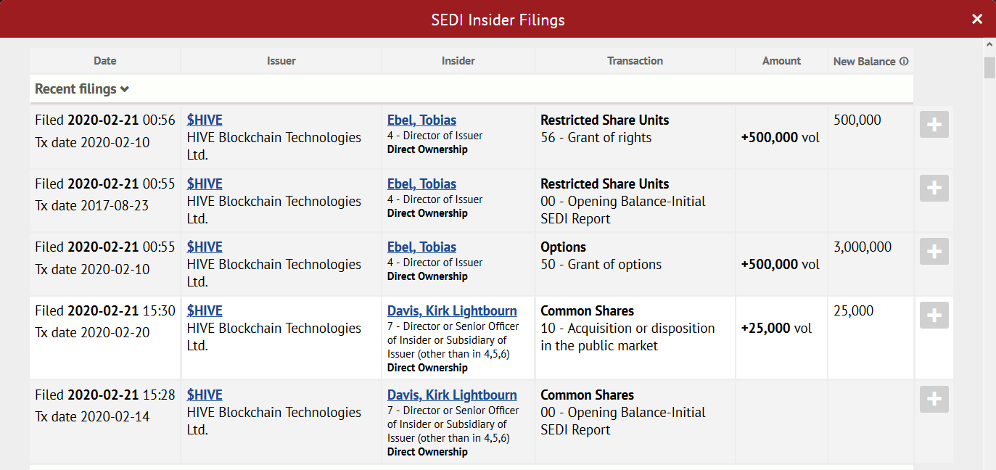
Task: Click the Transaction column header
Action: point(635,61)
